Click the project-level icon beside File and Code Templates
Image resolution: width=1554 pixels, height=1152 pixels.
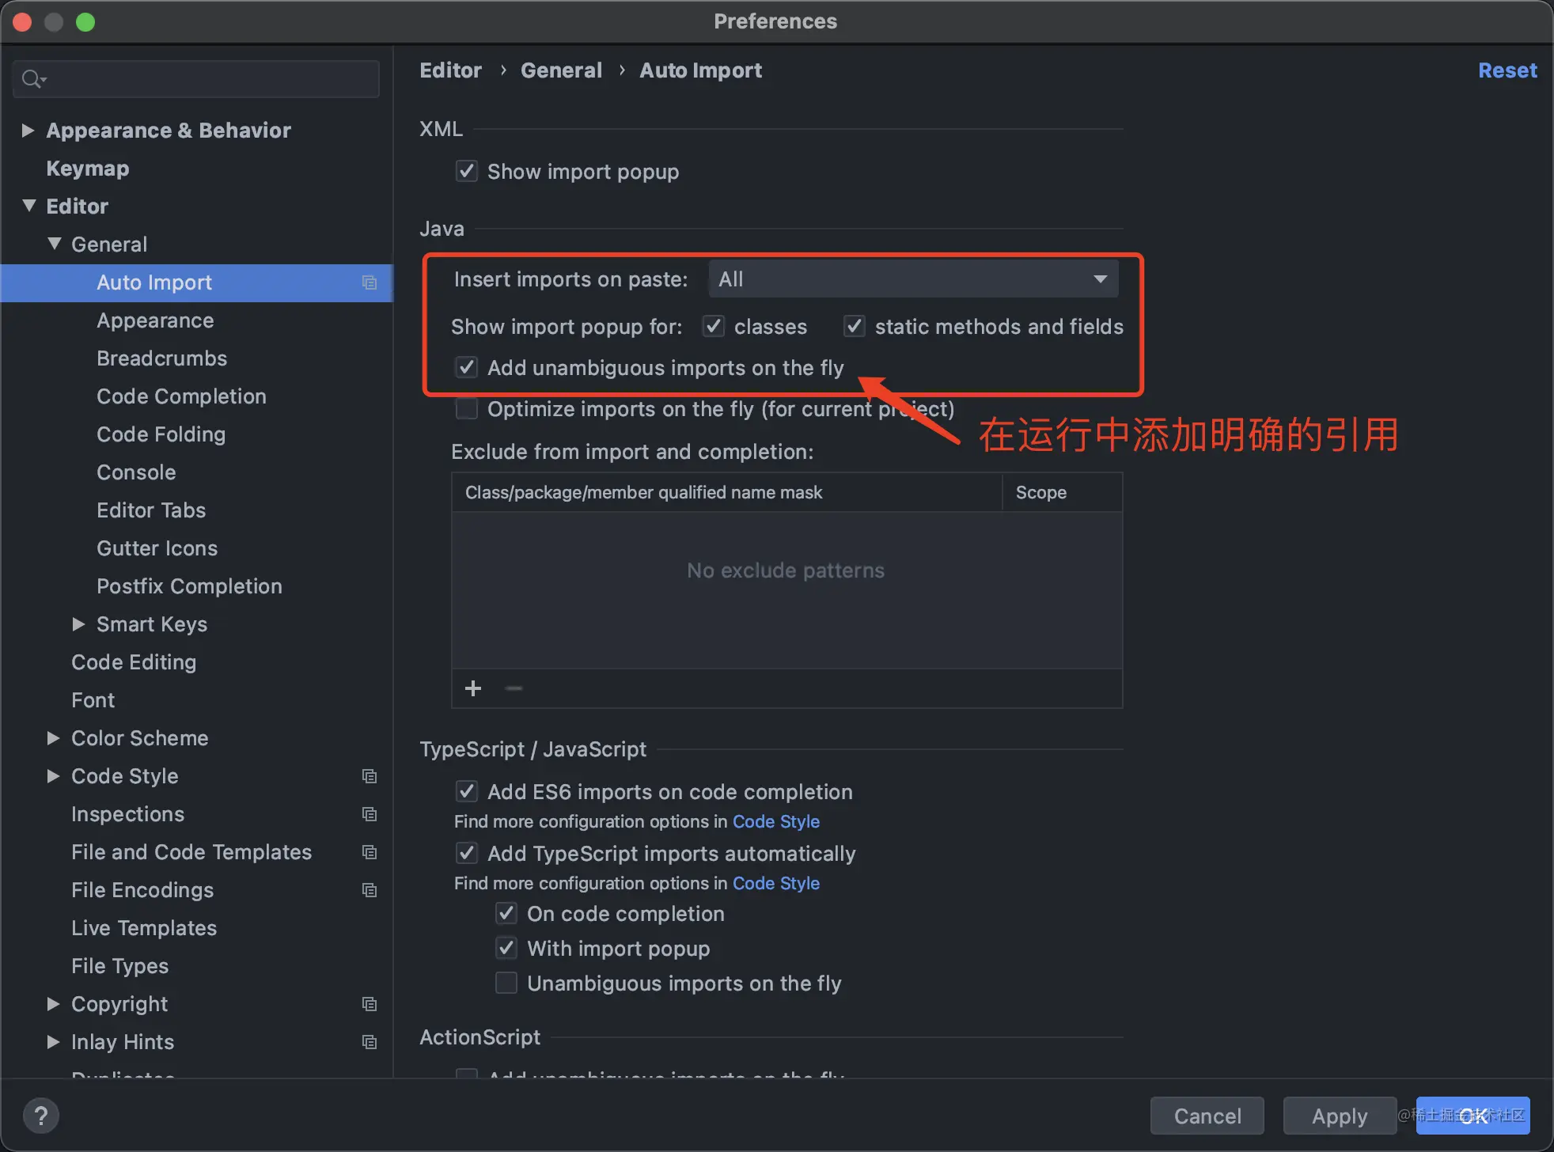coord(369,852)
